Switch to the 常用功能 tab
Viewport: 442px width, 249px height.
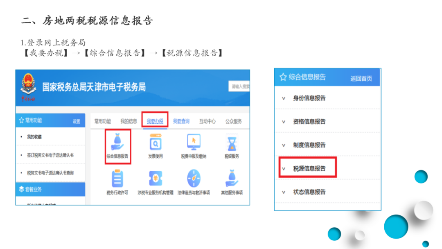(x=102, y=121)
